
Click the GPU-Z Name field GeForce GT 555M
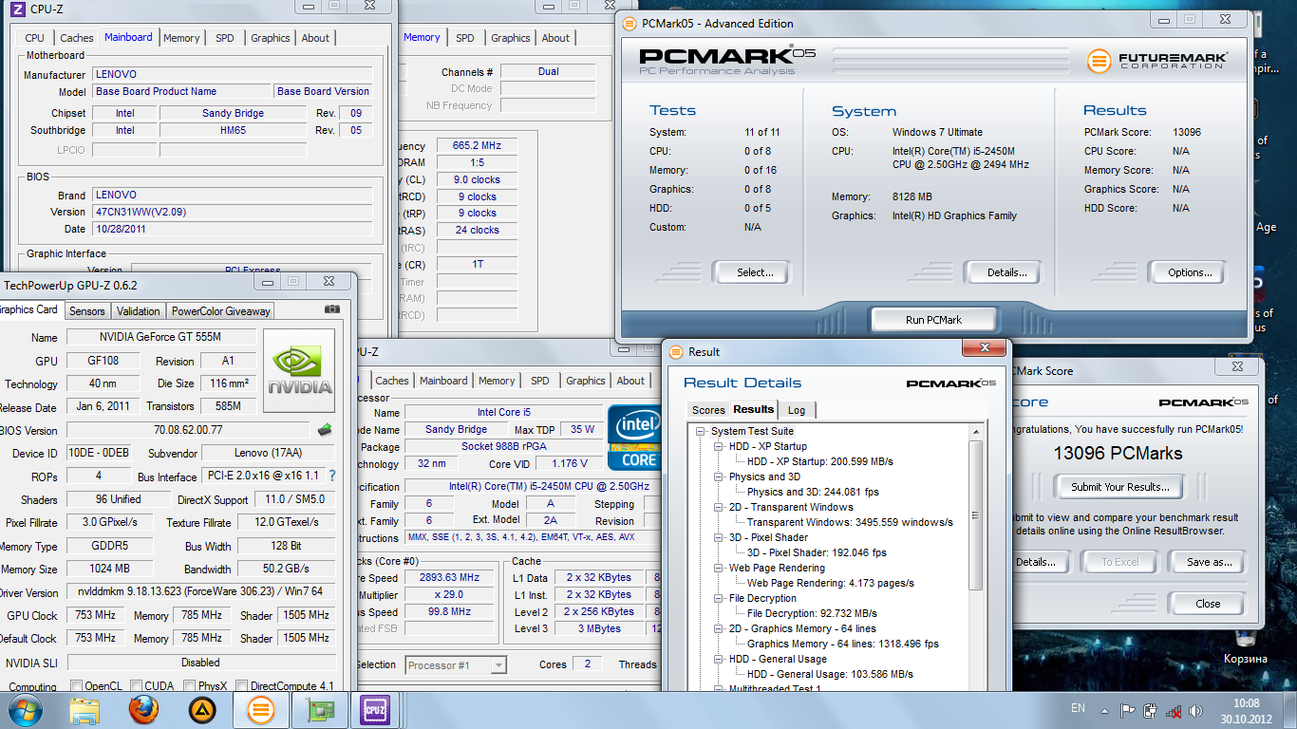(x=161, y=337)
